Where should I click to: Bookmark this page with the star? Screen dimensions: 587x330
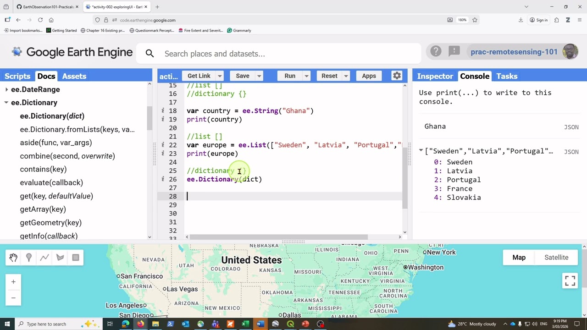click(x=475, y=20)
